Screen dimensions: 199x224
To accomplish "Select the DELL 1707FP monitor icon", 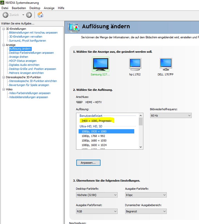I will coord(166,64).
